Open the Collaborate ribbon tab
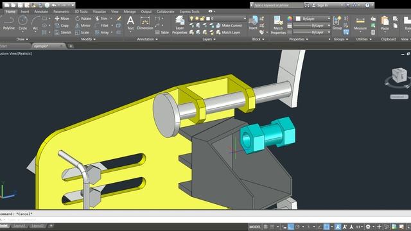This screenshot has height=231, width=411. (166, 12)
